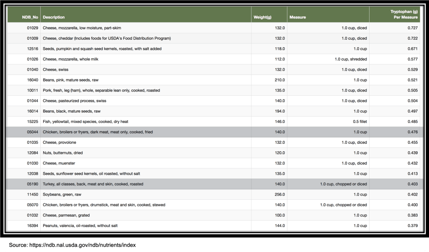Sort by the Description column header
Viewport: 429px width, 252px height.
54,17
